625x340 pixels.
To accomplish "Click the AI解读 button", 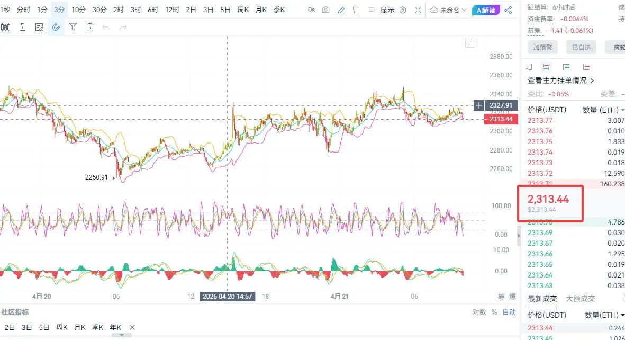I will [x=486, y=10].
